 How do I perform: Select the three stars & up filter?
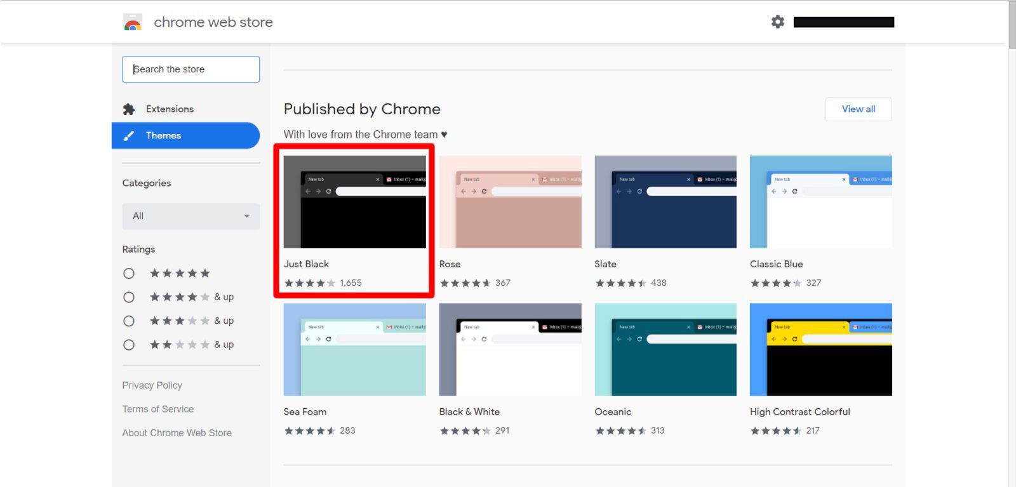129,321
